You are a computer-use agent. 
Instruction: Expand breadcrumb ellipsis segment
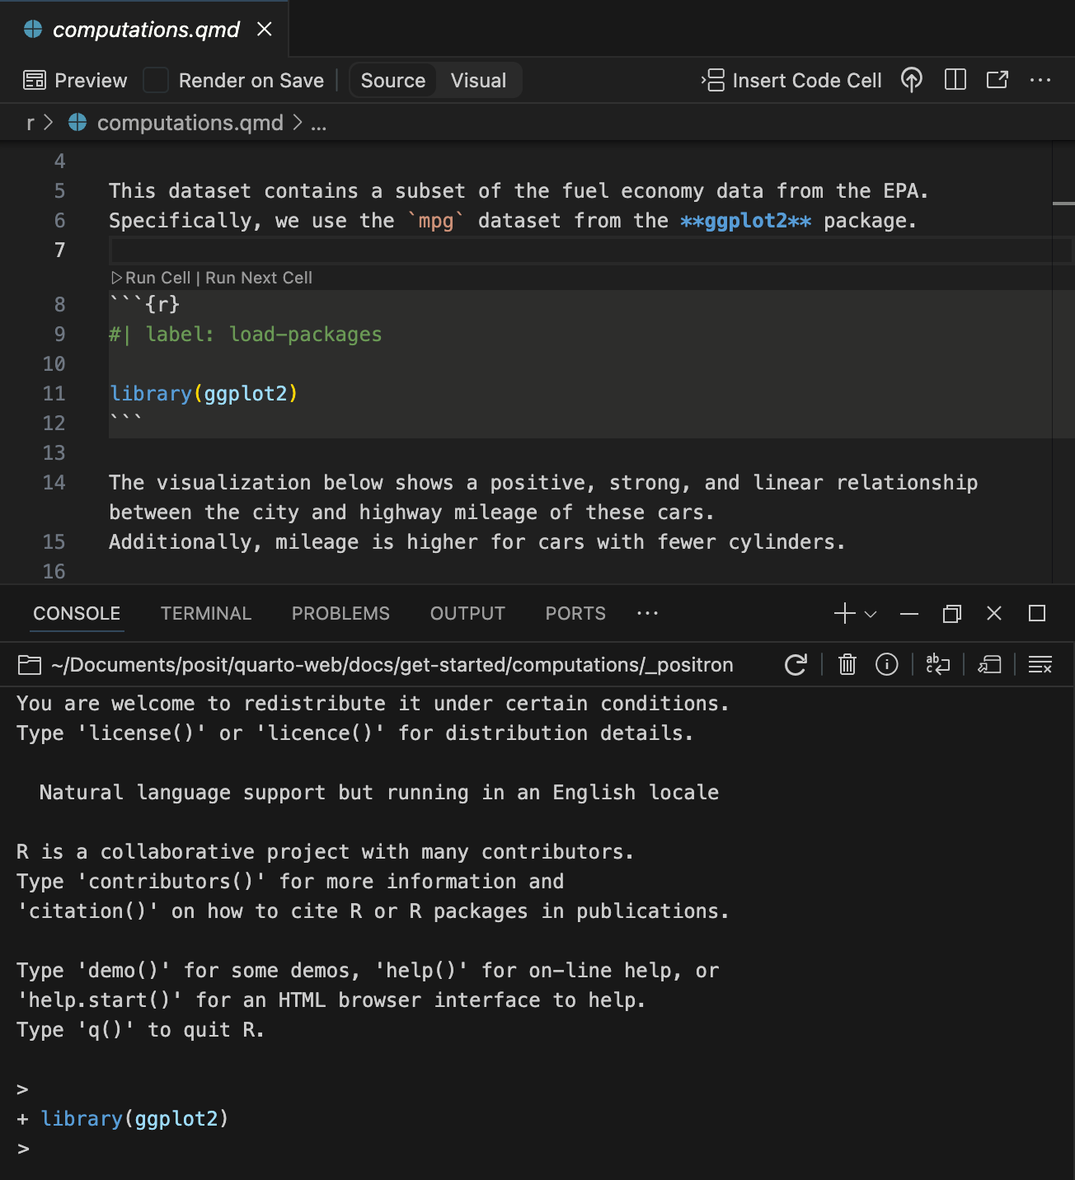318,124
